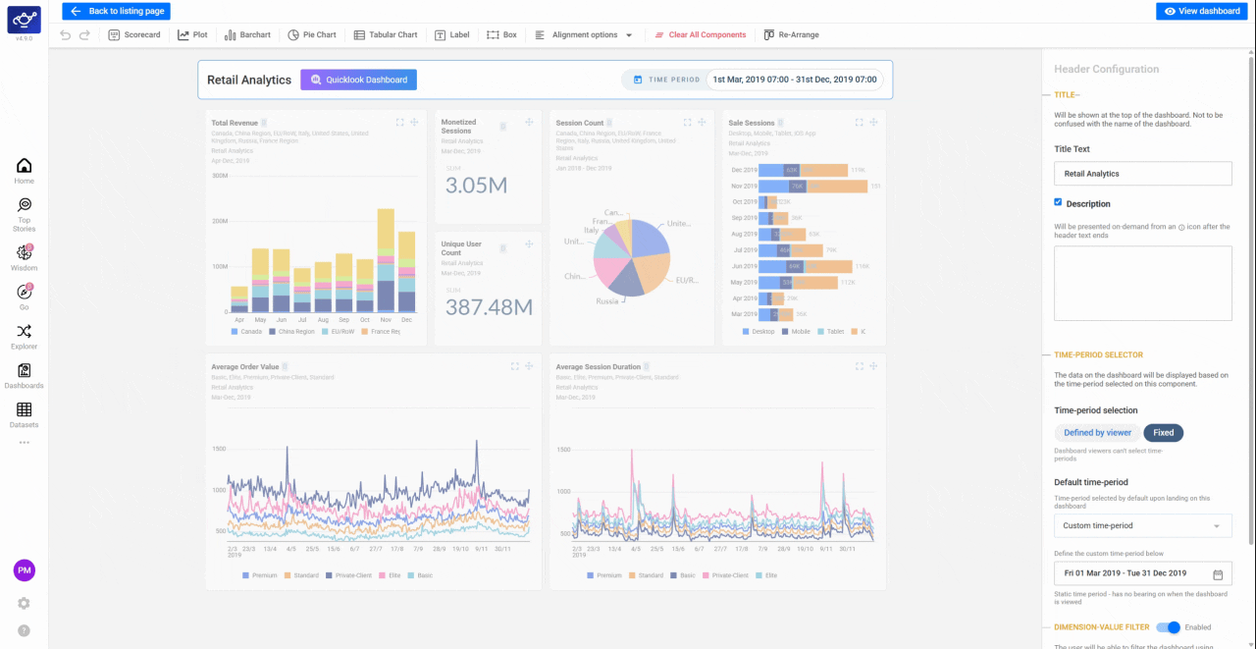Click info icon next to Session Count title
Image resolution: width=1256 pixels, height=649 pixels.
pos(609,124)
